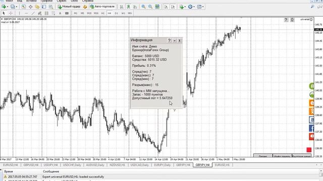
Task: Switch timeframe to M5
Action: coord(82,13)
